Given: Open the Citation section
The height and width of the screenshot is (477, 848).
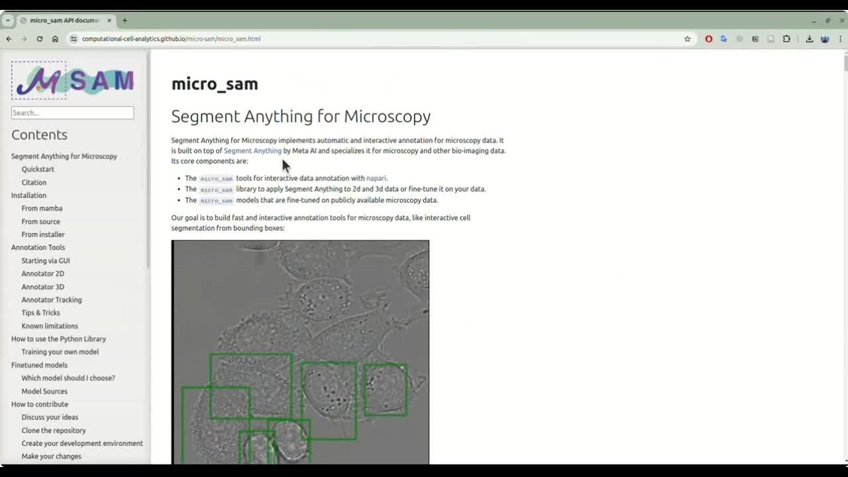Looking at the screenshot, I should point(34,182).
